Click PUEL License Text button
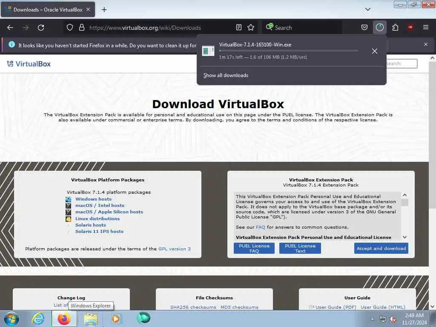 [300, 248]
